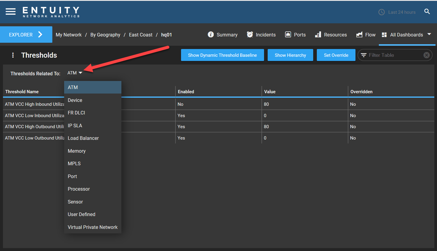
Task: Click the Set Override button
Action: (336, 55)
